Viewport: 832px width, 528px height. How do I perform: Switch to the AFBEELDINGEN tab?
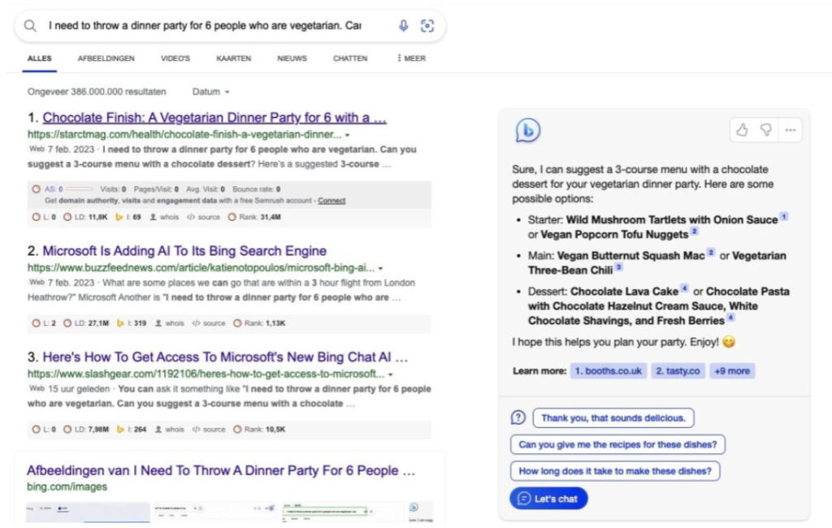(106, 58)
